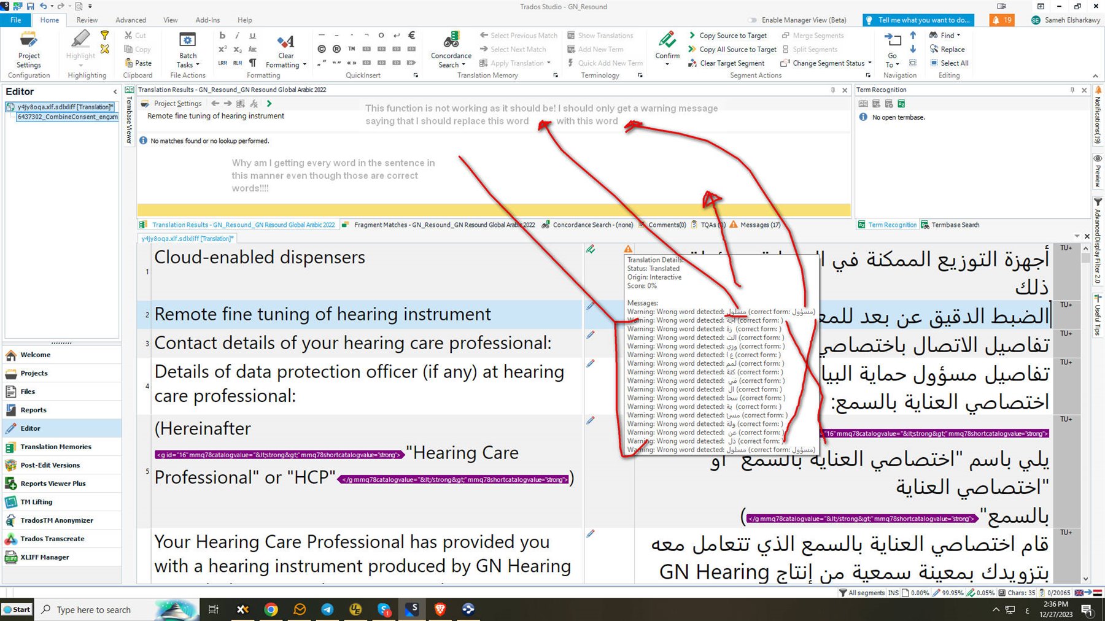Open notifications bell showing 19

coord(1002,20)
